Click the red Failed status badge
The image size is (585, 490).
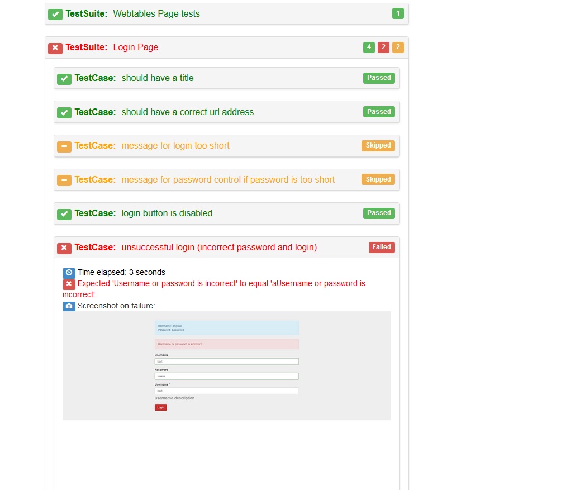pos(382,247)
